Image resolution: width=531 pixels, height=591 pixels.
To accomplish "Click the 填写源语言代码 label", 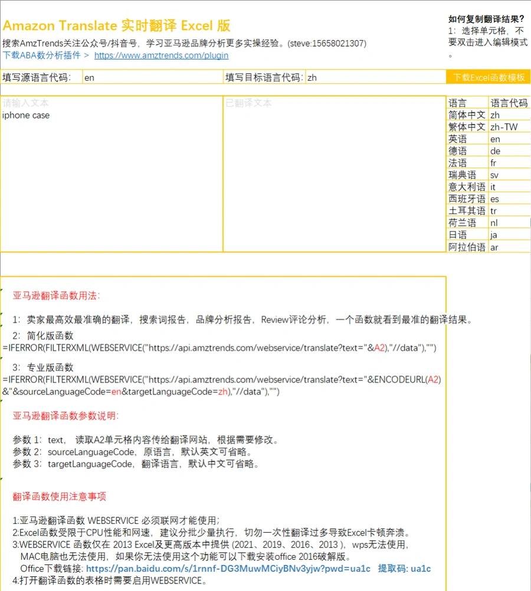I will [x=37, y=78].
